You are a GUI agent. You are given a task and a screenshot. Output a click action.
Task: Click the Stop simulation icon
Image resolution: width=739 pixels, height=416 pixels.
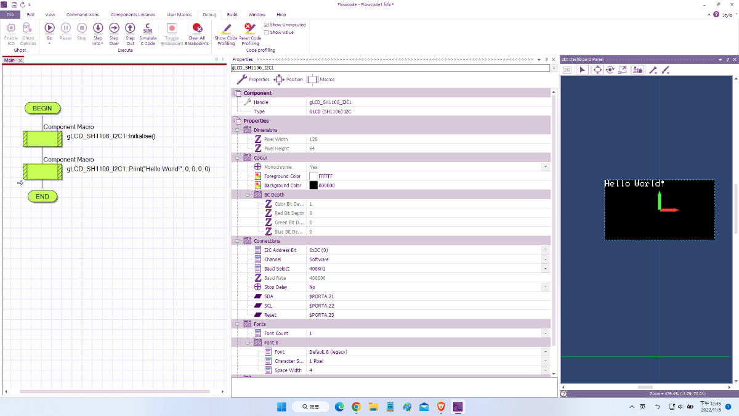click(x=82, y=28)
